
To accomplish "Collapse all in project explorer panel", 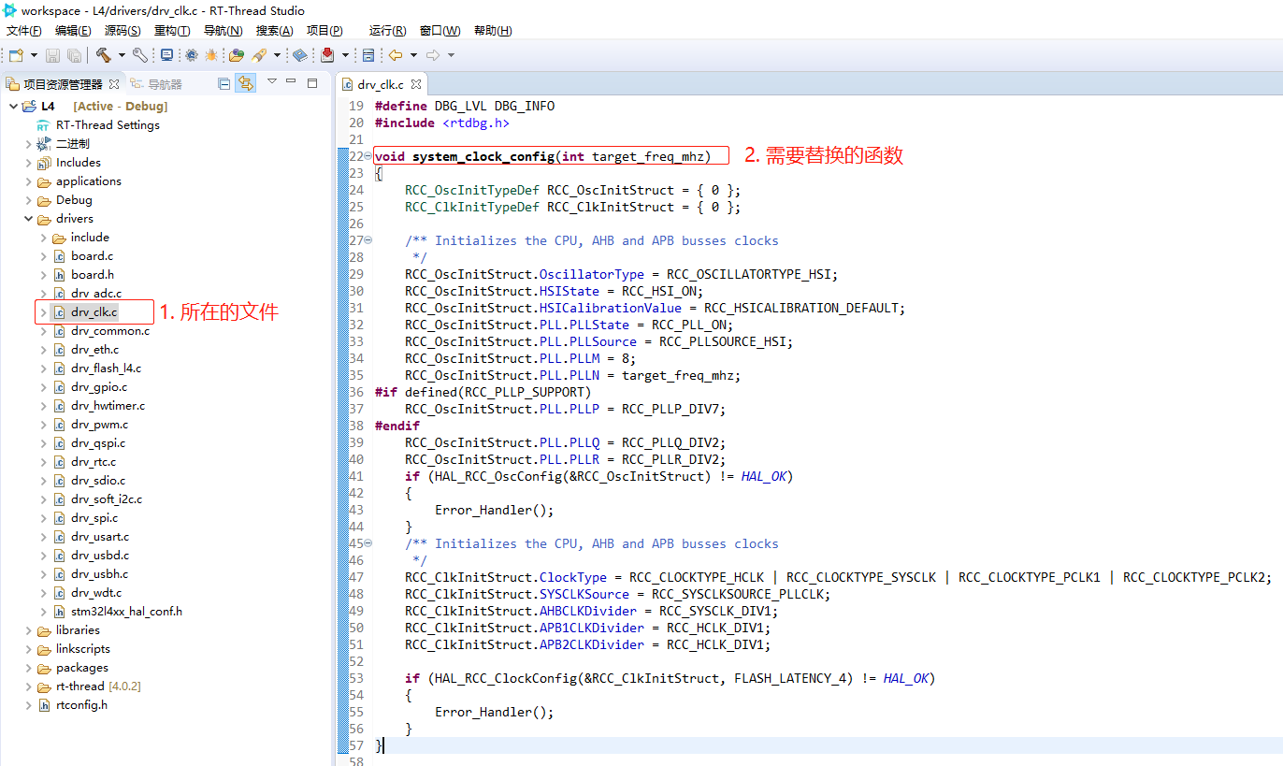I will 224,83.
